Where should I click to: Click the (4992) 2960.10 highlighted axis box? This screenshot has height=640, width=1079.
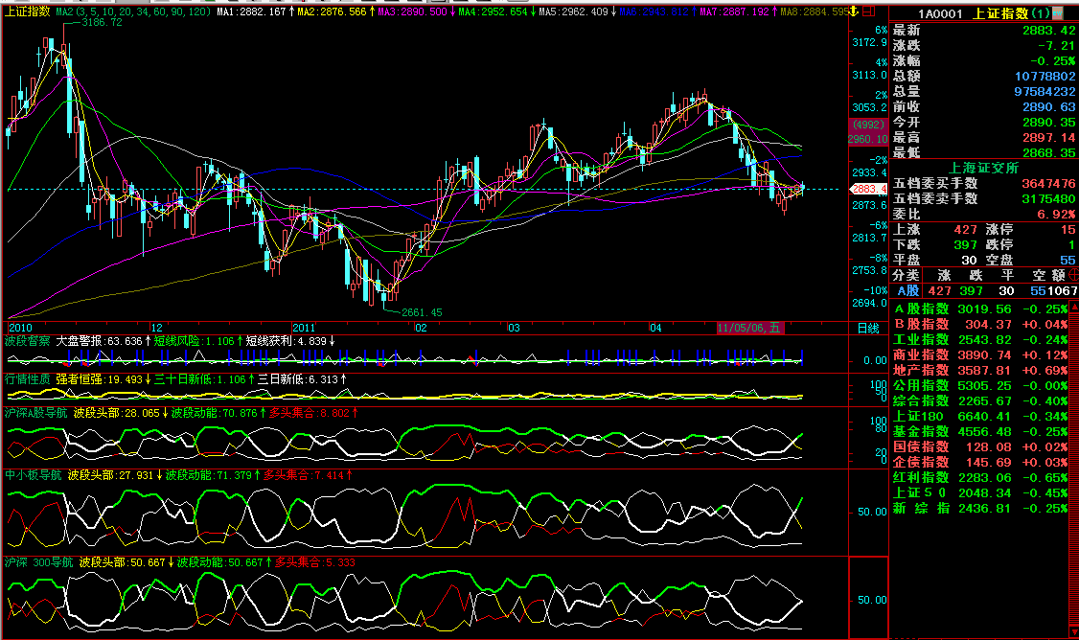pos(868,131)
